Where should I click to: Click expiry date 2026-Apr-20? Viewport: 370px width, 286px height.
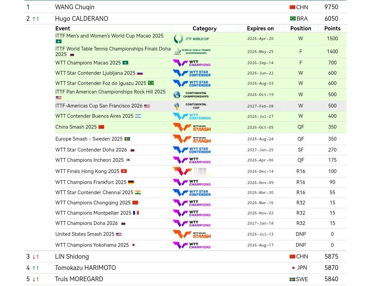(260, 39)
